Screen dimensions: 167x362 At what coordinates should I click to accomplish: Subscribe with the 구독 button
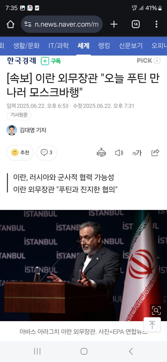tap(51, 61)
